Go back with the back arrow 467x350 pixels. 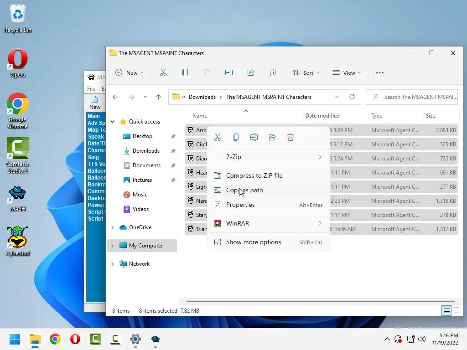[115, 97]
